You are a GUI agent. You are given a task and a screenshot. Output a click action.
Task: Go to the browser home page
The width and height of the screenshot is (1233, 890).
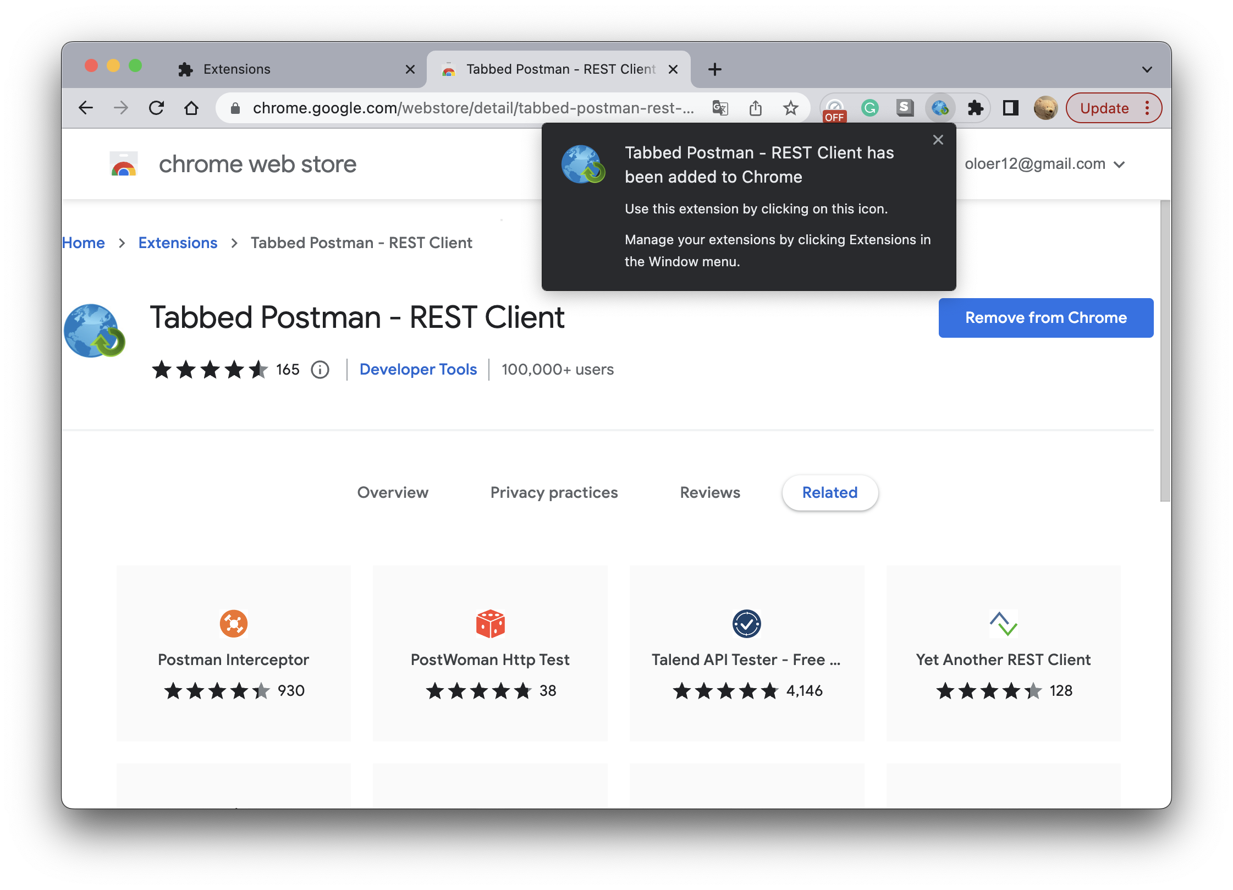[191, 108]
